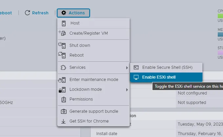This screenshot has width=223, height=137.
Task: Select the Host menu entry
Action: tap(93, 23)
